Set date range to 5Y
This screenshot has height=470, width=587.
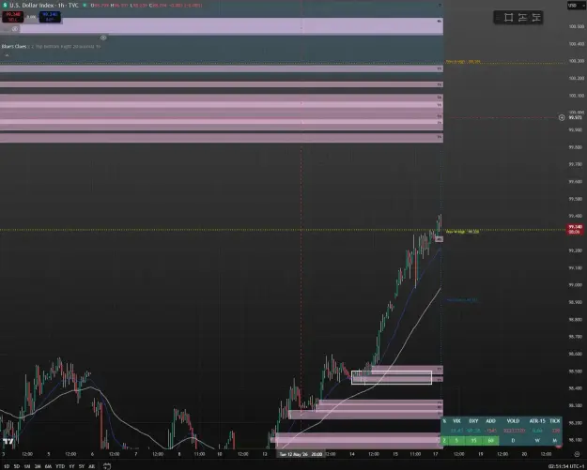pyautogui.click(x=81, y=466)
